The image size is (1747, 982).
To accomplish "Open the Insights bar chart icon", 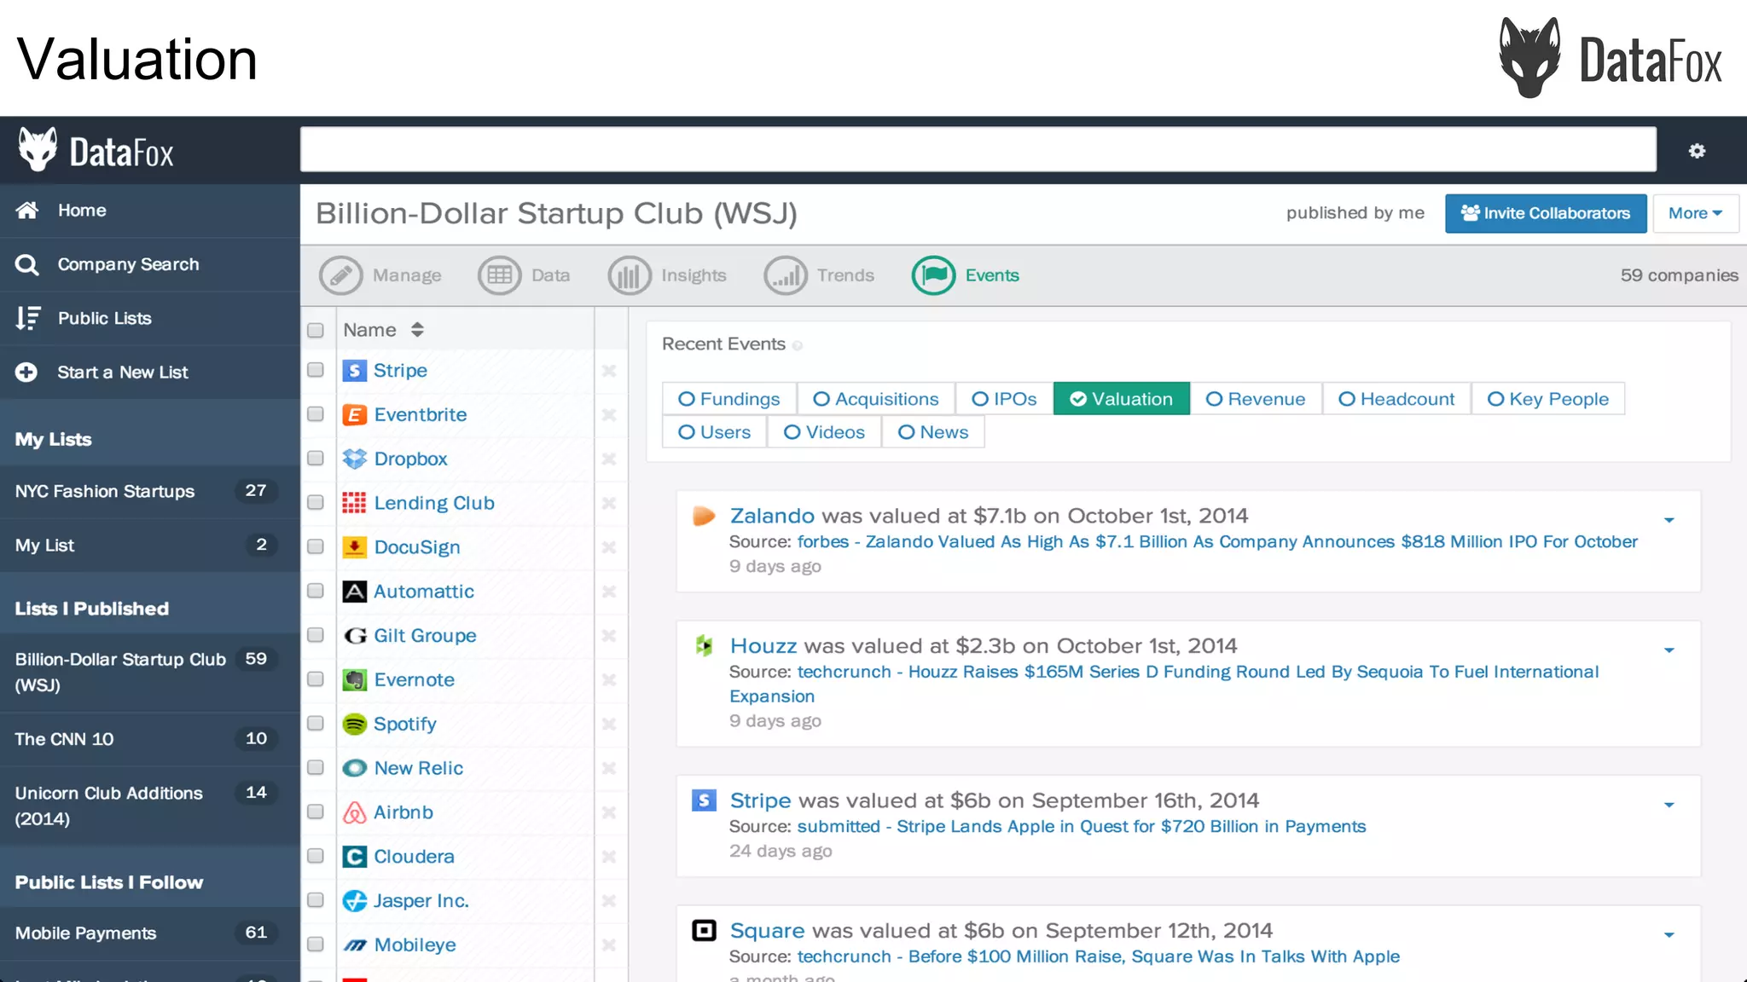I will coord(629,275).
